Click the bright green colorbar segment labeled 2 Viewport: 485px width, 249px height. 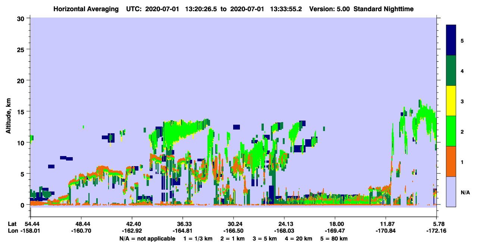451,131
